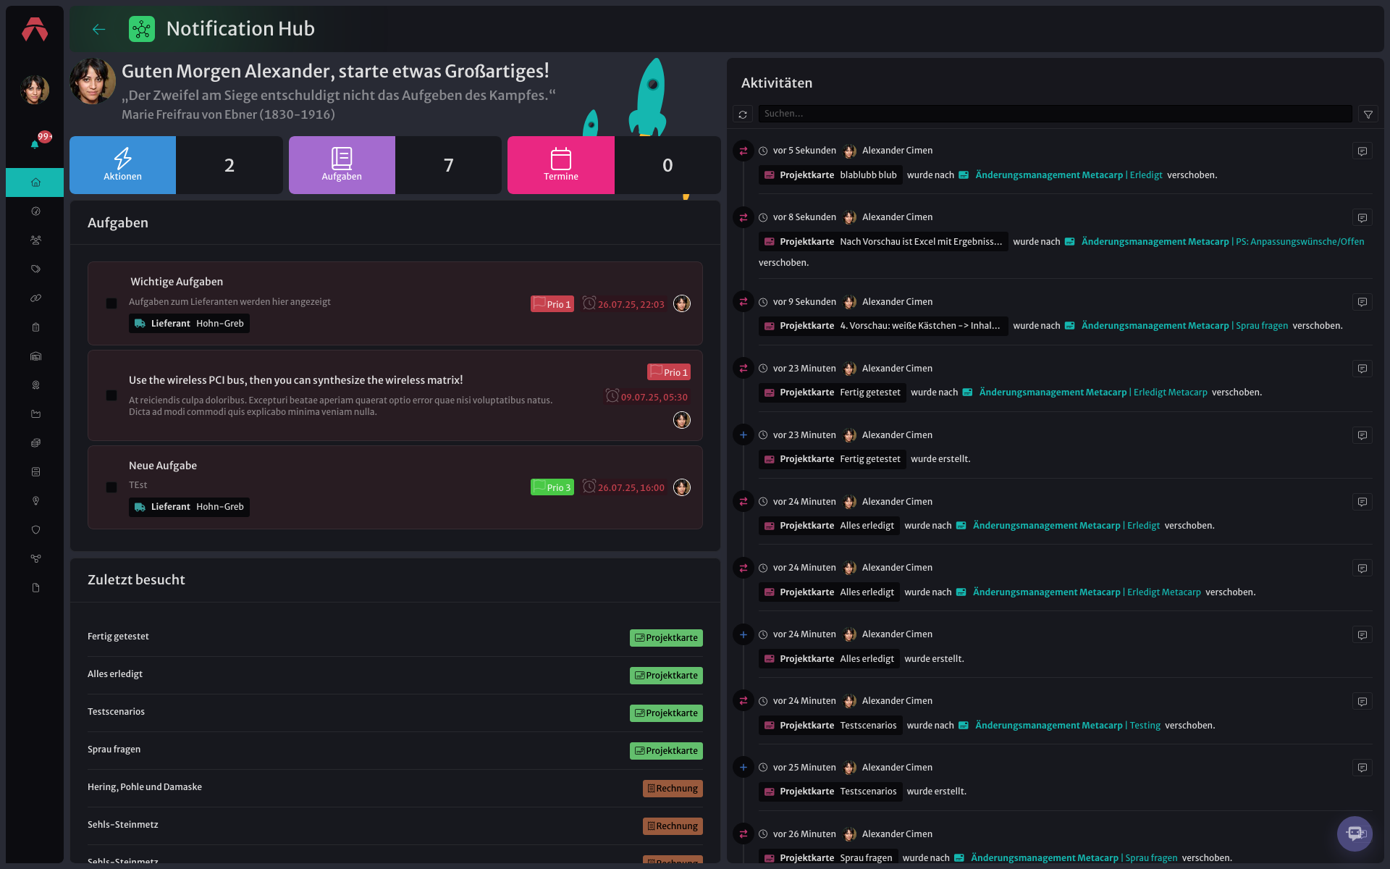Click plus icon of 'Alles erledigt wurde erstellt' activity
The height and width of the screenshot is (869, 1390).
click(744, 635)
